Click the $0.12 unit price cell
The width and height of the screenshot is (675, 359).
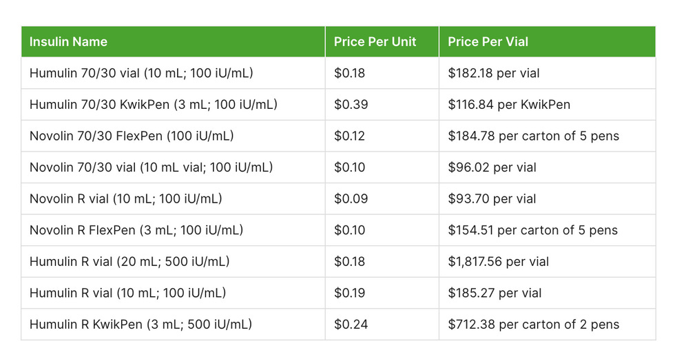349,136
